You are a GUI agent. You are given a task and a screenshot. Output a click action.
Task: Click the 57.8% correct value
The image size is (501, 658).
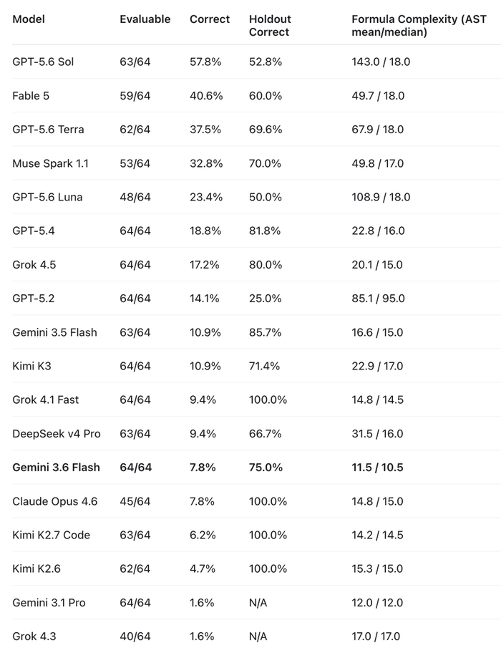205,62
